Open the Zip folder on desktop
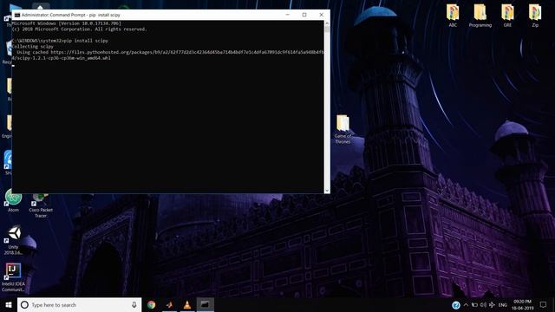This screenshot has height=312, width=555. click(x=535, y=16)
